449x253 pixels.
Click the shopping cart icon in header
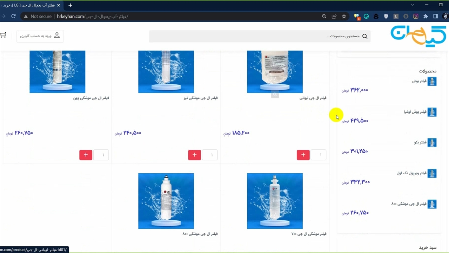pyautogui.click(x=3, y=35)
